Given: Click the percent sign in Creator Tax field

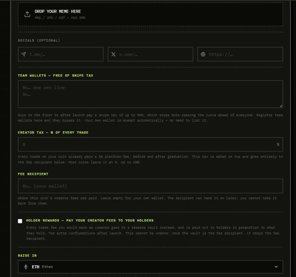Looking at the screenshot, I should (278, 145).
